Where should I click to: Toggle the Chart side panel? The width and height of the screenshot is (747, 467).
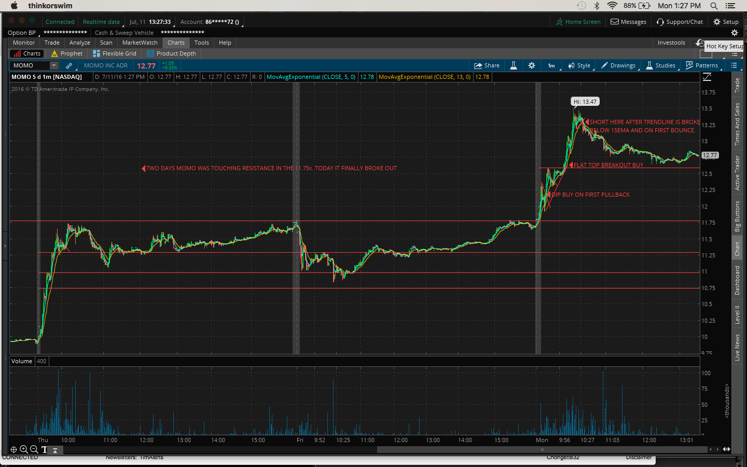click(737, 249)
